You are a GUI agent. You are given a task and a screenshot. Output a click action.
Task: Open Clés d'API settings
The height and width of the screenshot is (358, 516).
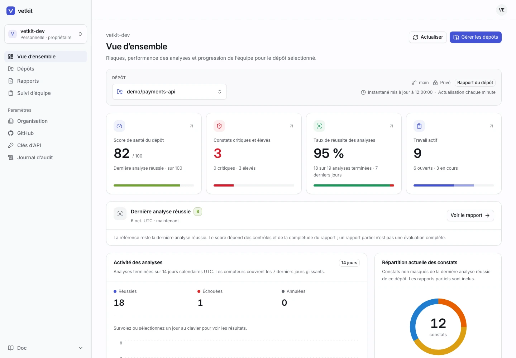[46, 145]
